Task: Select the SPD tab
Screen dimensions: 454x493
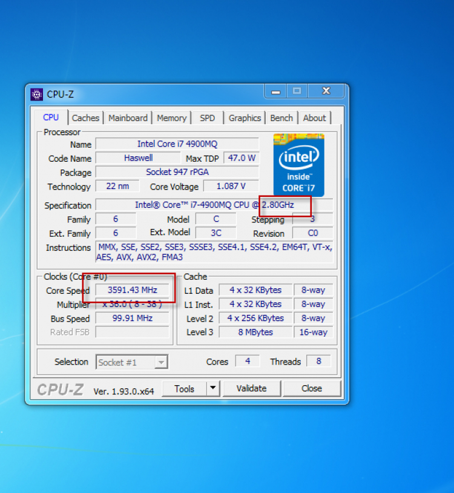Action: click(x=208, y=118)
